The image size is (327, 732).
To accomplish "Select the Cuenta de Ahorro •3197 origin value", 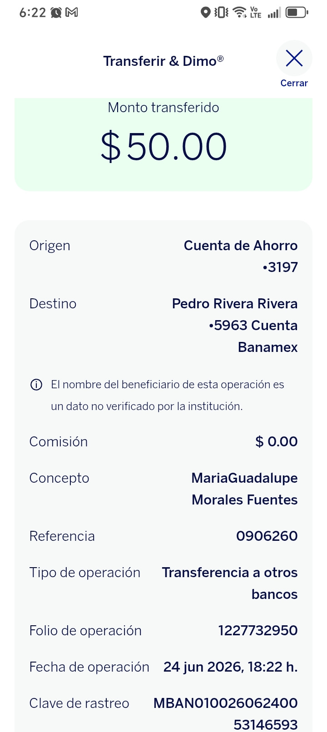I will [x=241, y=256].
